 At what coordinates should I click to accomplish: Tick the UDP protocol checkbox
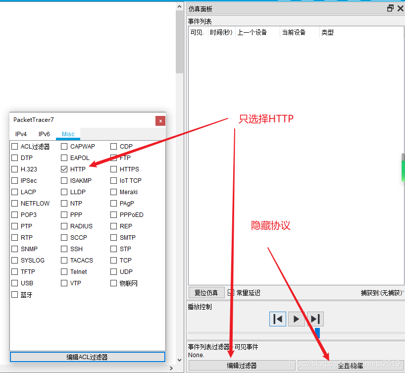point(114,271)
